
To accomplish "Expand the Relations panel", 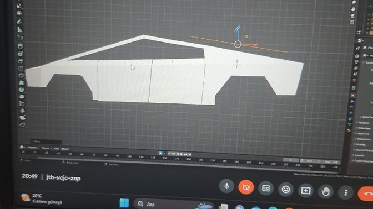I will [x=363, y=123].
